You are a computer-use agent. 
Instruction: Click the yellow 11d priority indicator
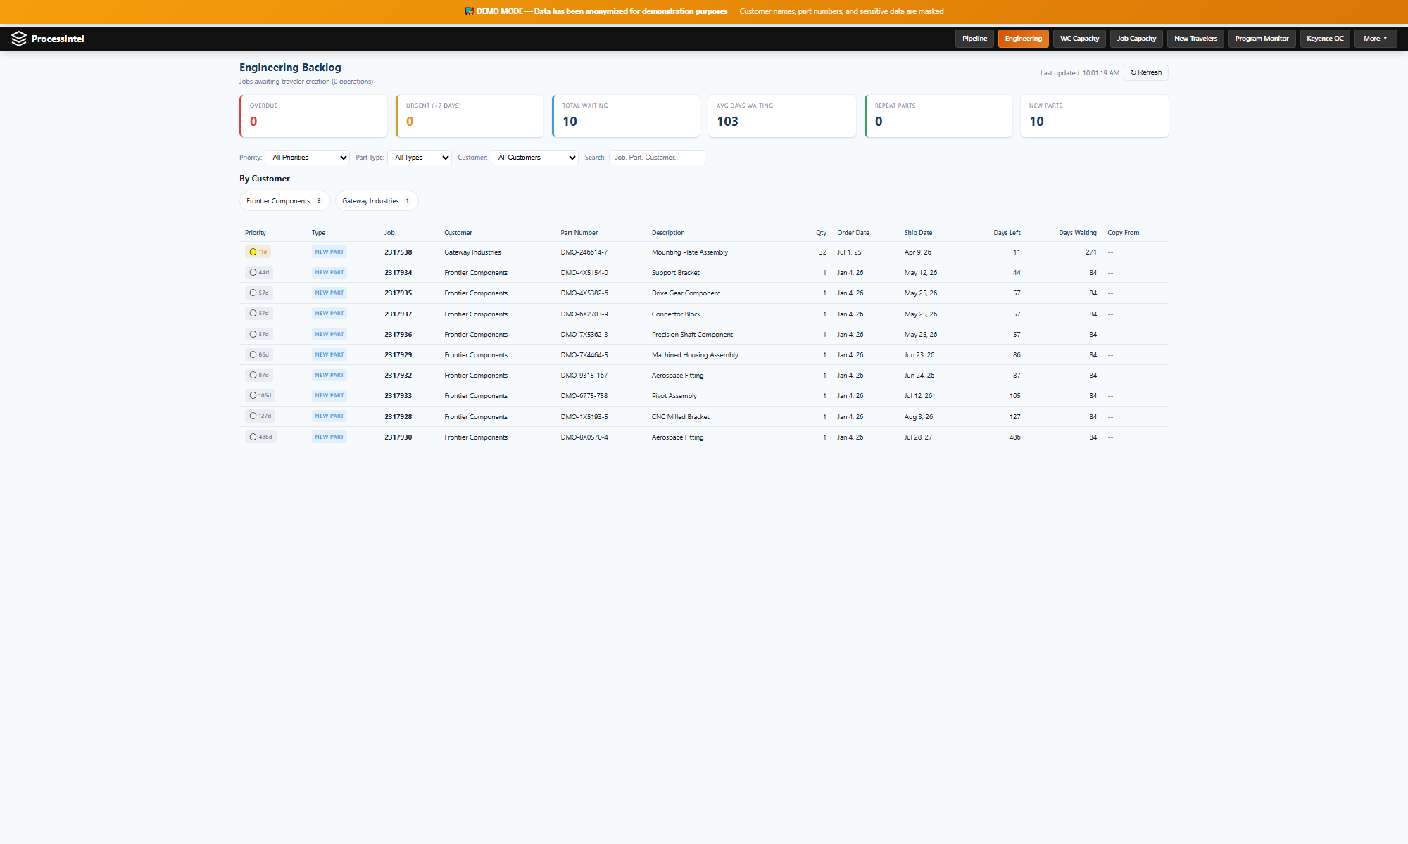click(258, 252)
